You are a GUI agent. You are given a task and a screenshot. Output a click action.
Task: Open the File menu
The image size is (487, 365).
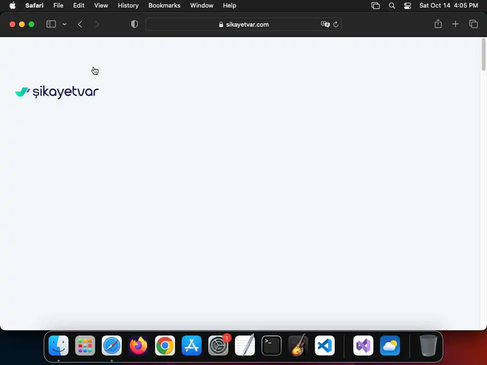click(x=58, y=5)
